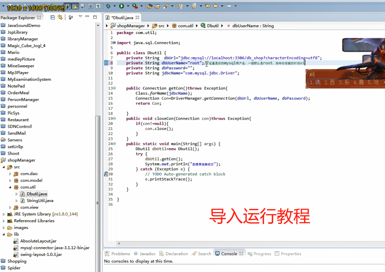Click Last Edit Location arrow icon

pos(208,6)
